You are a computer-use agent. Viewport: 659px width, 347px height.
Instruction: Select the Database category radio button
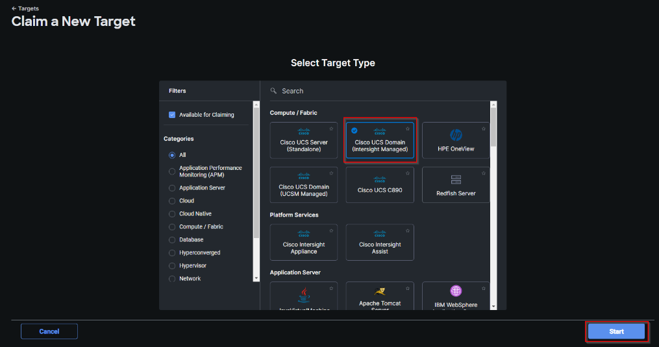tap(172, 240)
